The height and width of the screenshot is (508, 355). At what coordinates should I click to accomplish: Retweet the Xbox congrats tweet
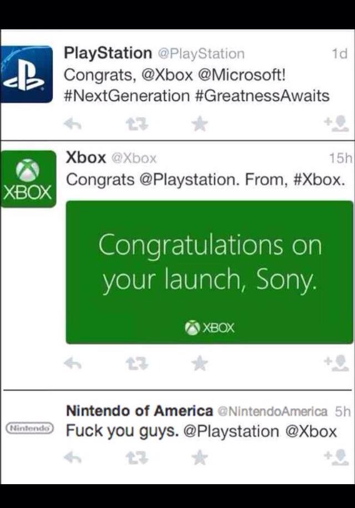click(x=134, y=363)
